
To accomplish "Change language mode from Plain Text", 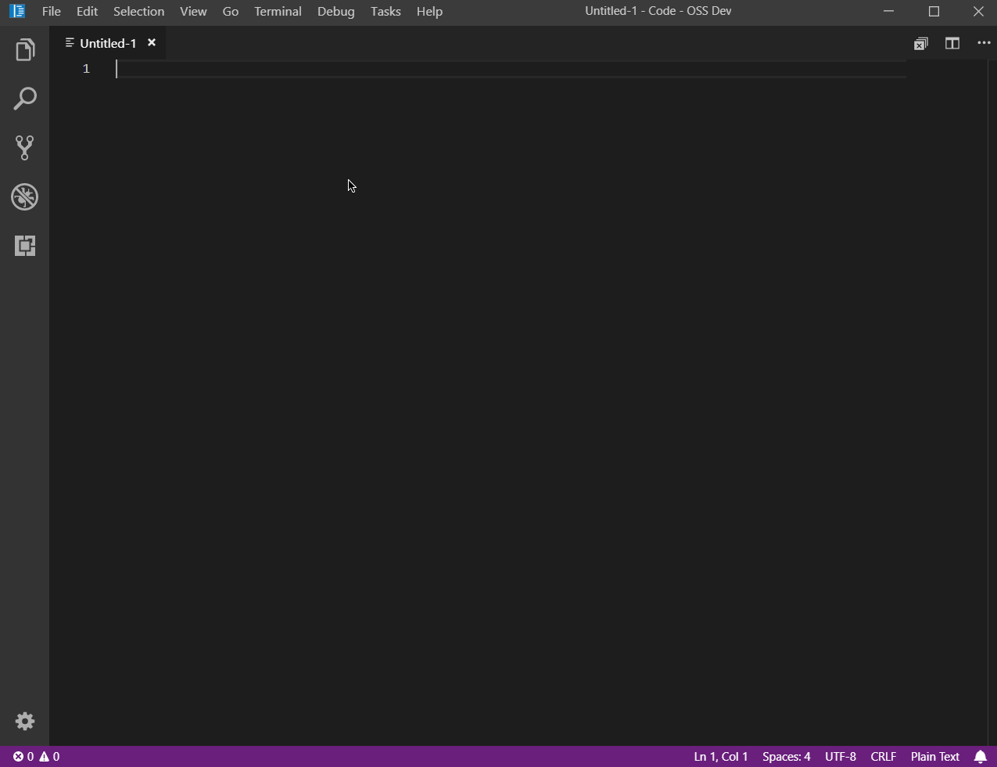I will tap(935, 756).
